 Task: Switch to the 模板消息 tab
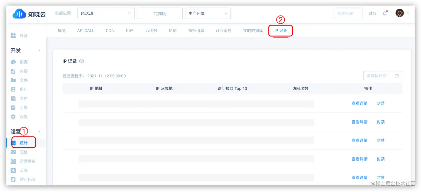196,31
